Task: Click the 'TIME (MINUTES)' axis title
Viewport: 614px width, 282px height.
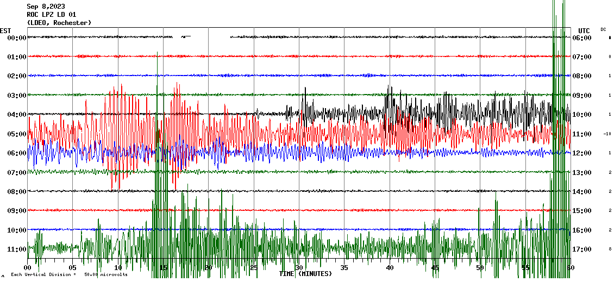Action: [x=305, y=274]
